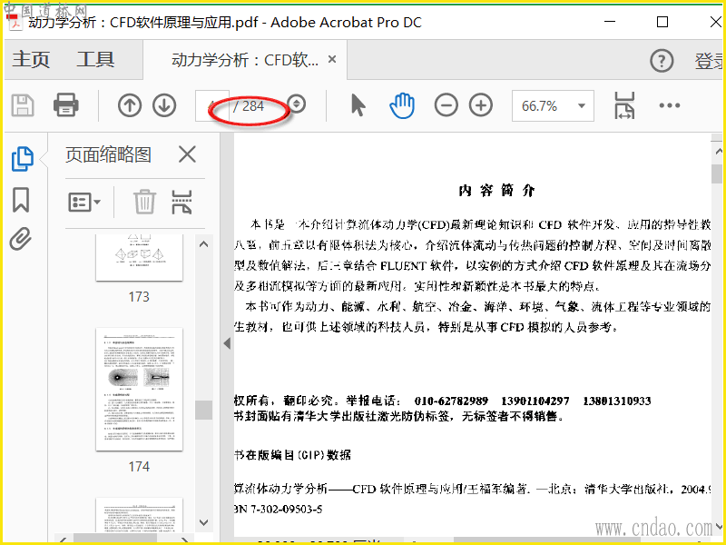Zoom in with the plus icon

coord(481,105)
